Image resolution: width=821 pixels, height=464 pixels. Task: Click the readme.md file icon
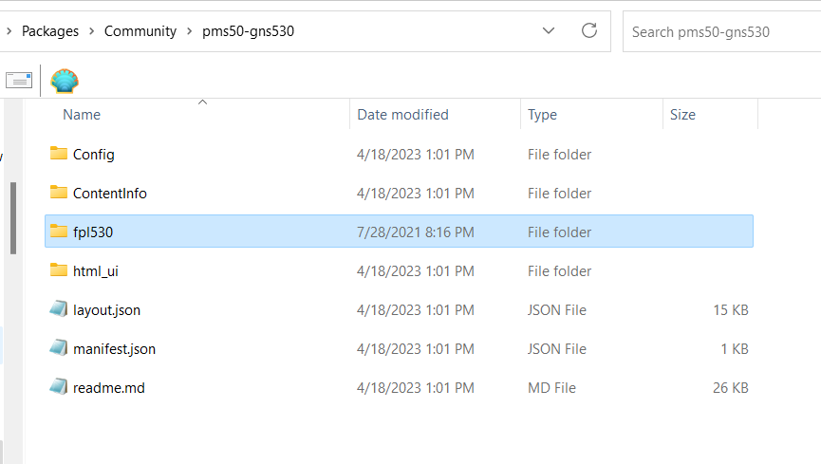coord(59,387)
